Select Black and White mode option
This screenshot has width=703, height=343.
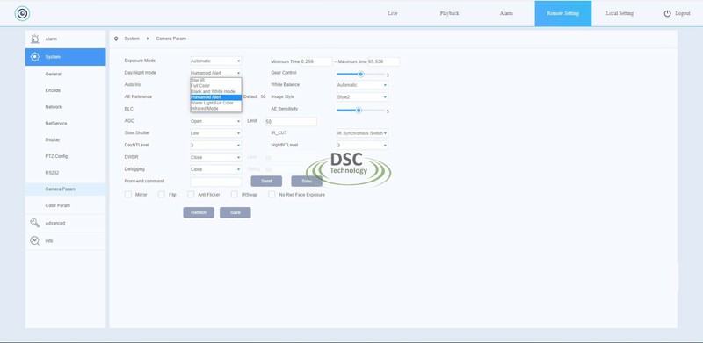[x=215, y=91]
